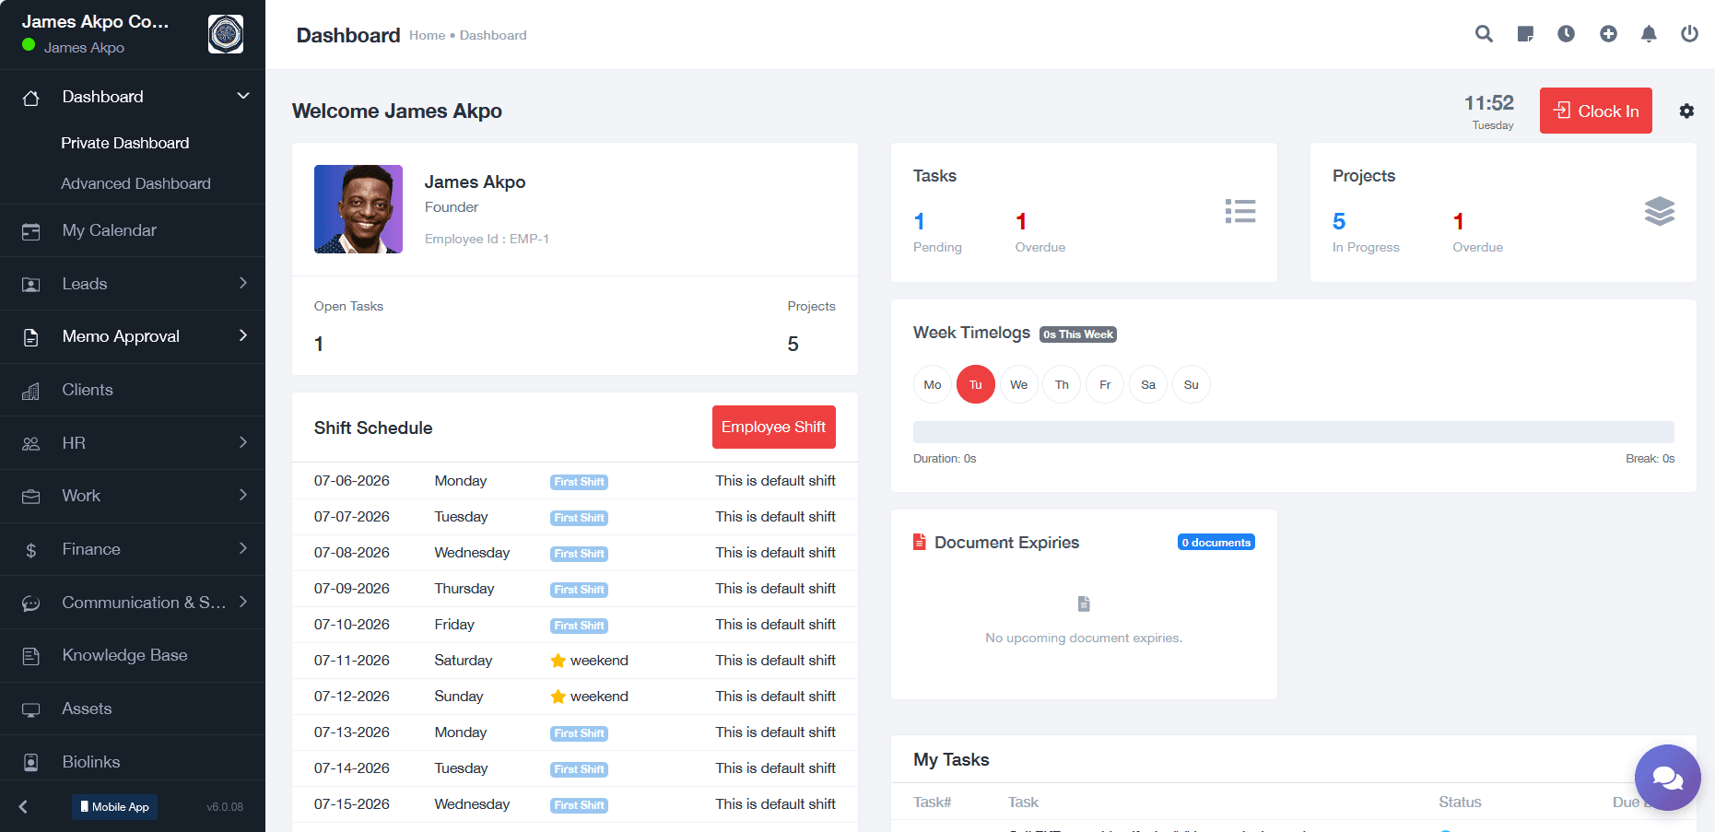The width and height of the screenshot is (1715, 832).
Task: Select Su day in Week Timelogs
Action: pos(1192,384)
